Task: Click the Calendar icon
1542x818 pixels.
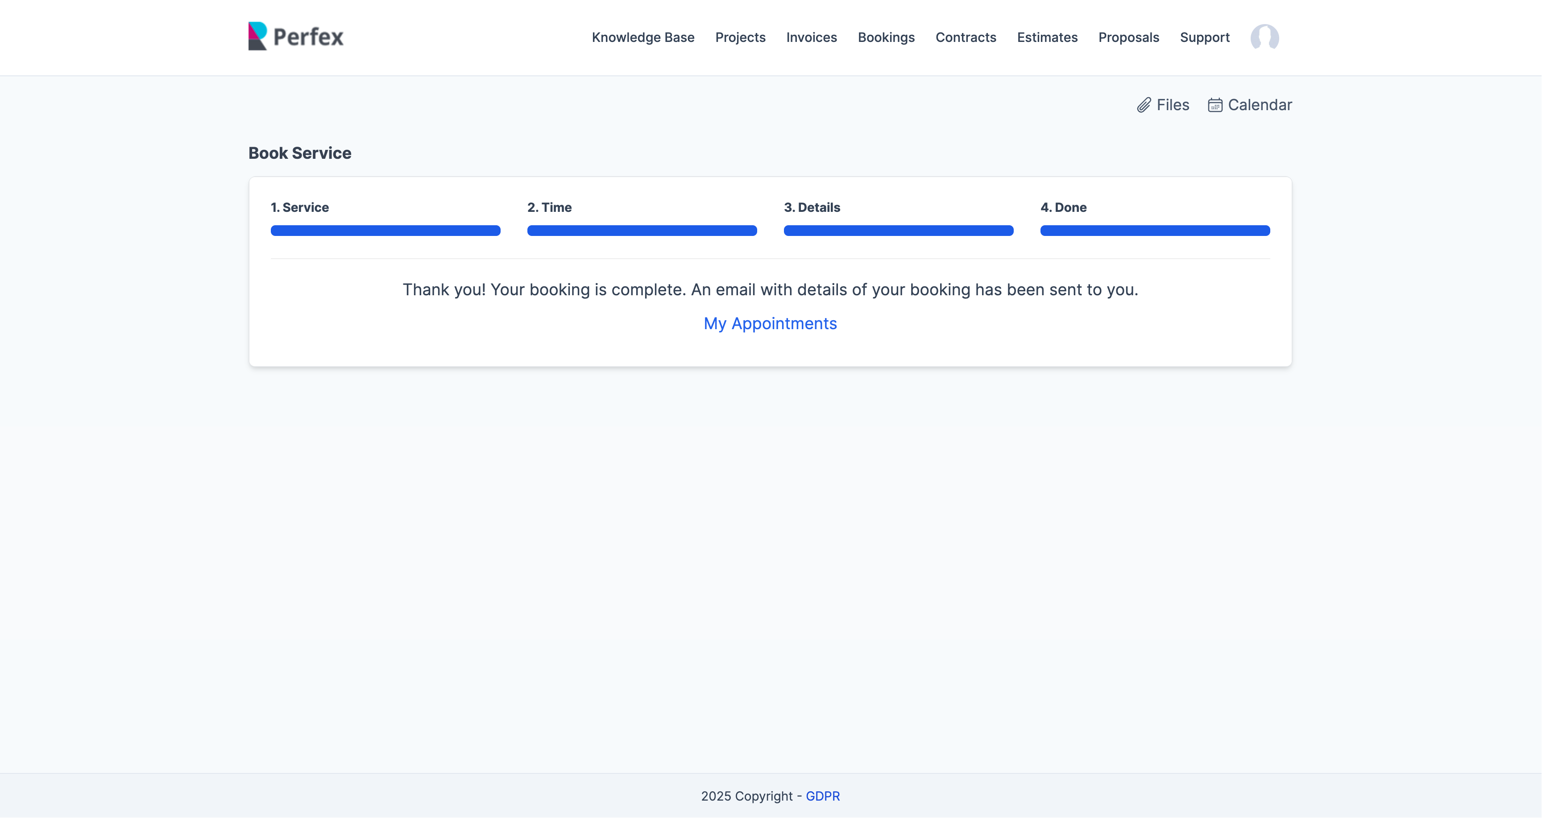Action: (1215, 105)
